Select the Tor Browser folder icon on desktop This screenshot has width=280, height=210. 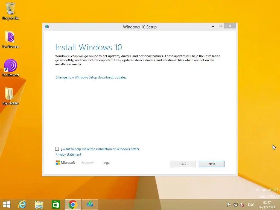pos(11,40)
